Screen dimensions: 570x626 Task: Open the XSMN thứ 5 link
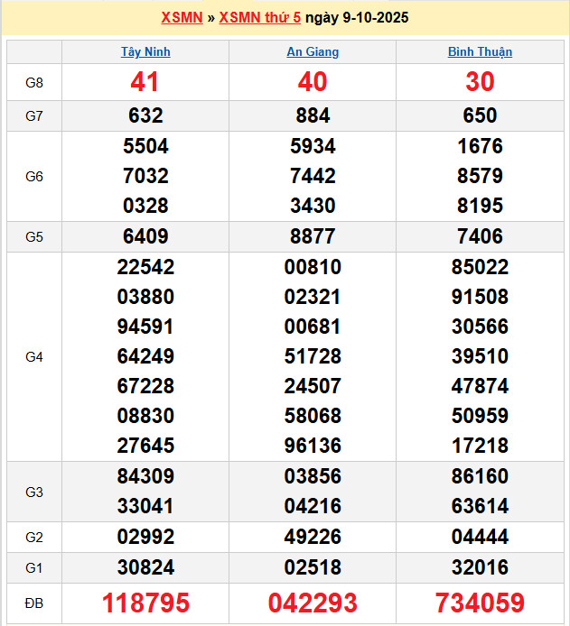coord(259,18)
